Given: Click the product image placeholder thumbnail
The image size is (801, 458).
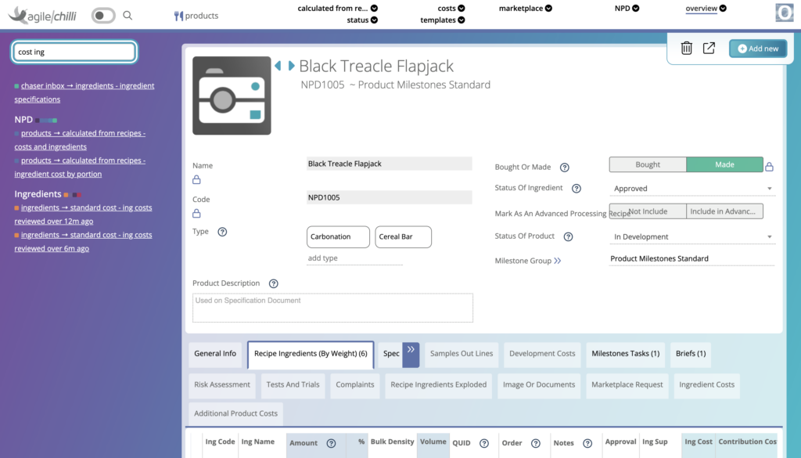Looking at the screenshot, I should coord(232,96).
